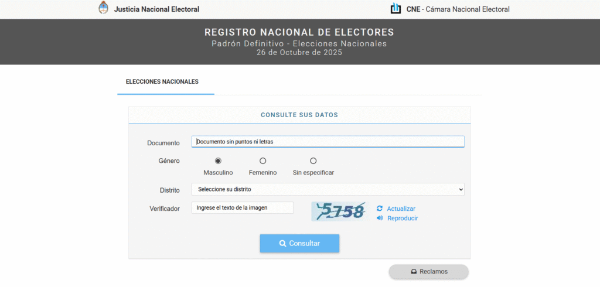Select the Masculino gender radio button
The height and width of the screenshot is (287, 600).
[x=218, y=160]
